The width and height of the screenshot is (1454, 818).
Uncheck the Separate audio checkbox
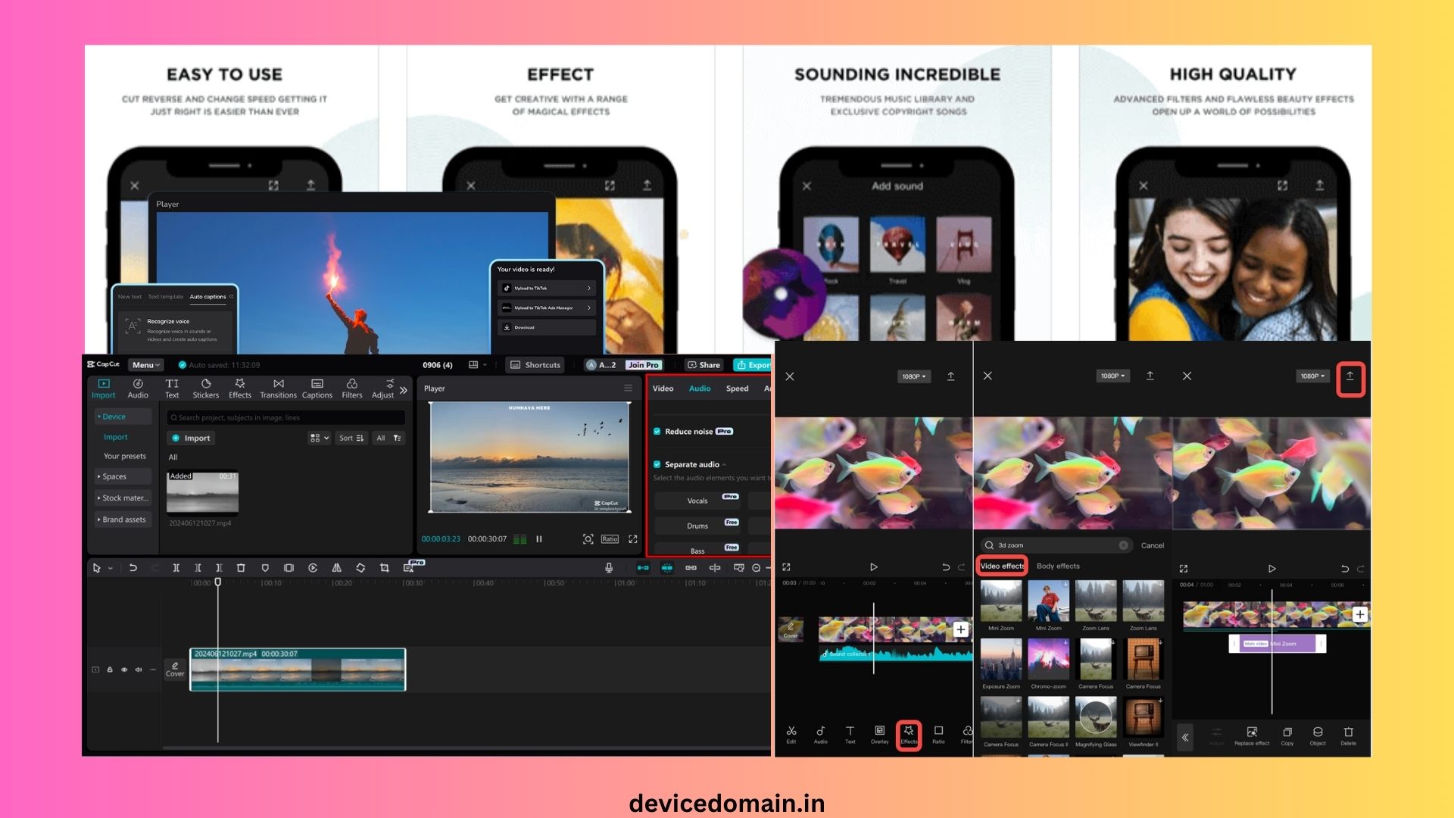click(x=657, y=464)
